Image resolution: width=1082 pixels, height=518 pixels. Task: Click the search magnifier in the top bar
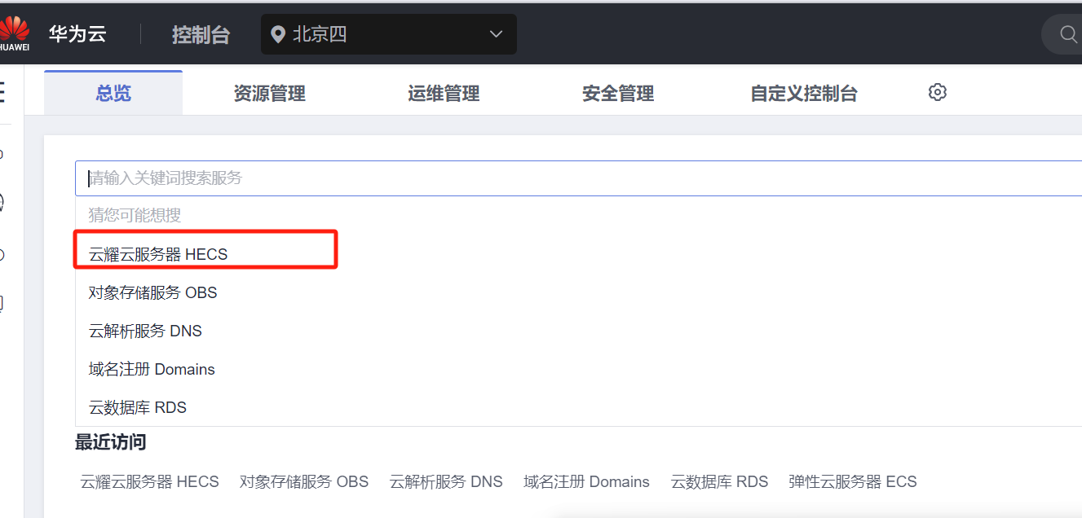1067,34
